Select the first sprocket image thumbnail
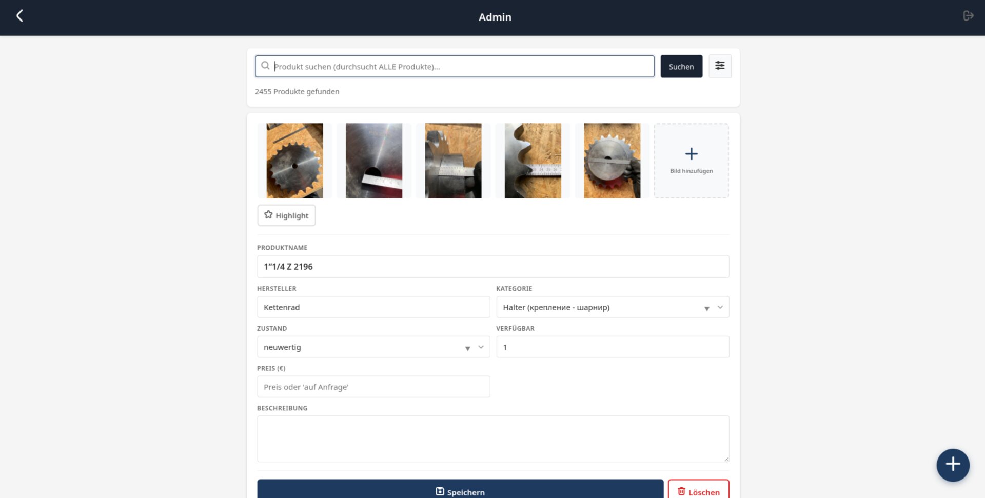 click(294, 161)
